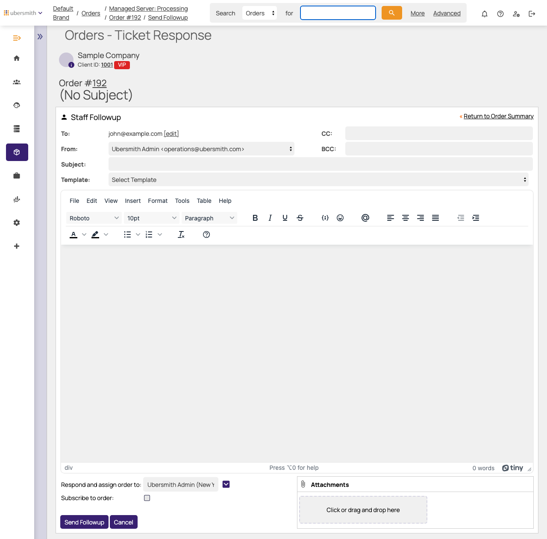Screen dimensions: 547x539
Task: Open the text color dropdown arrow
Action: [84, 234]
